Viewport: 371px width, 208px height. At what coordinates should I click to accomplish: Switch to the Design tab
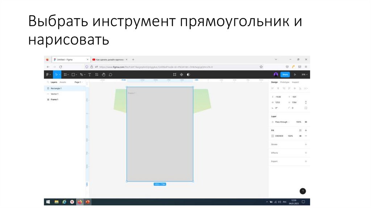click(x=274, y=82)
